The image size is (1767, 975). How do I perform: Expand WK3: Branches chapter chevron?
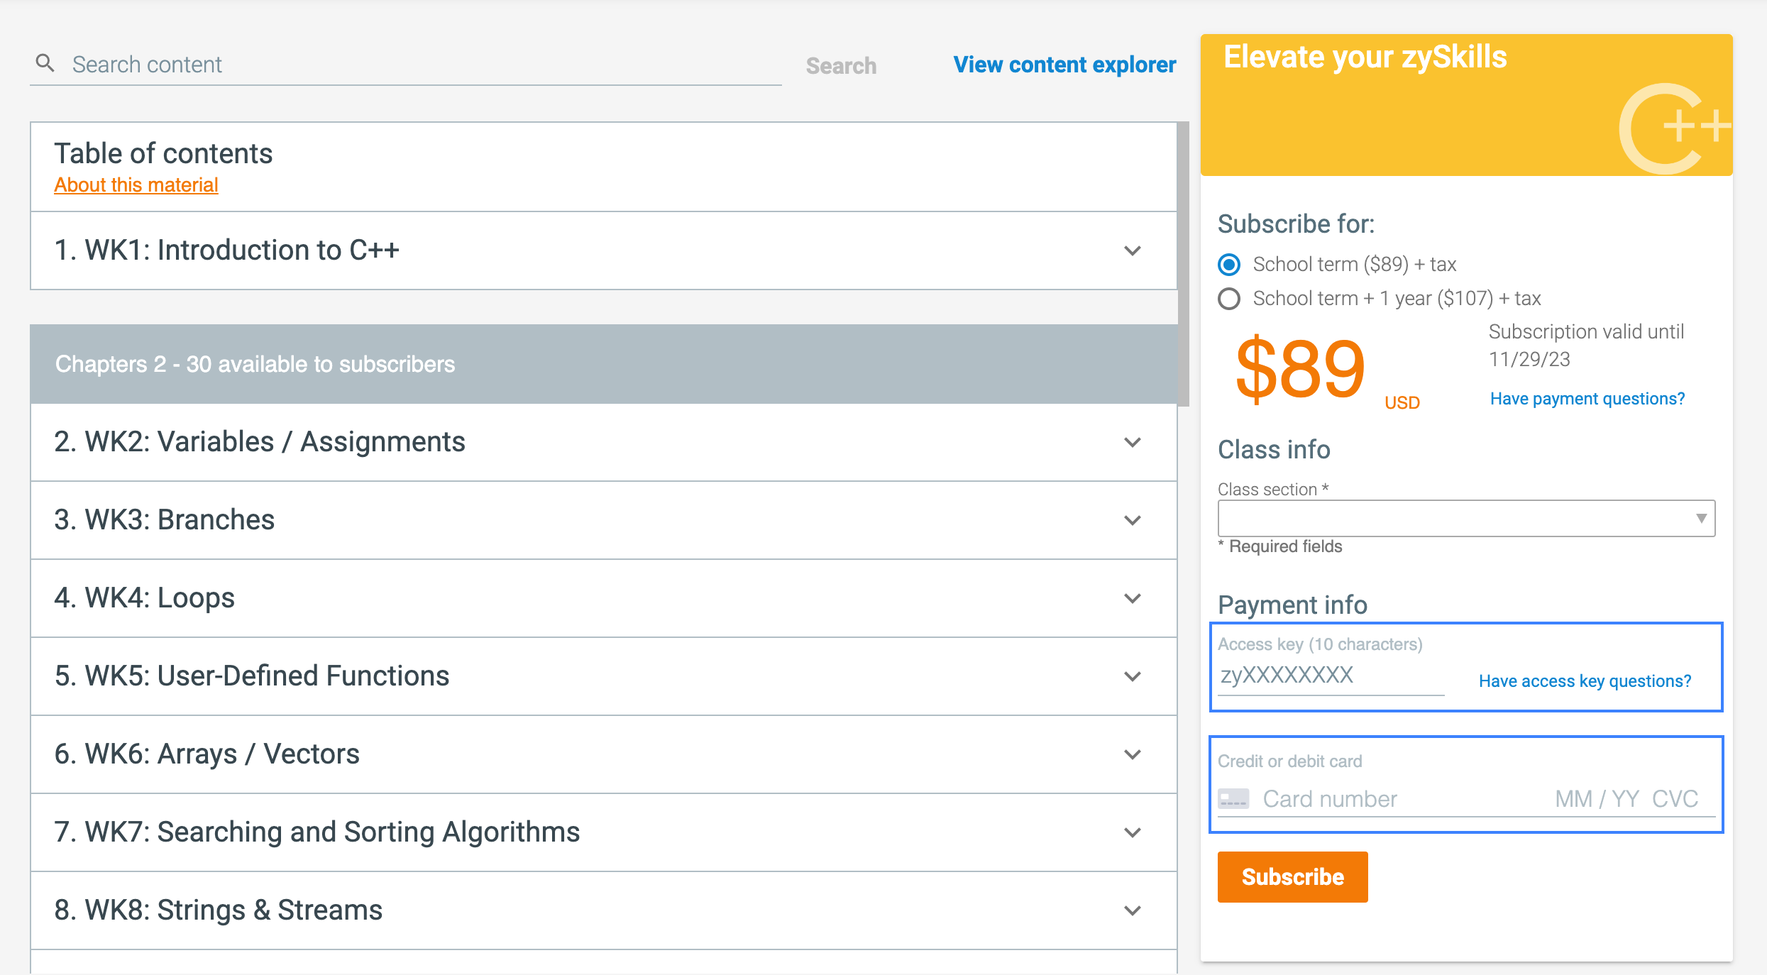pyautogui.click(x=1133, y=520)
